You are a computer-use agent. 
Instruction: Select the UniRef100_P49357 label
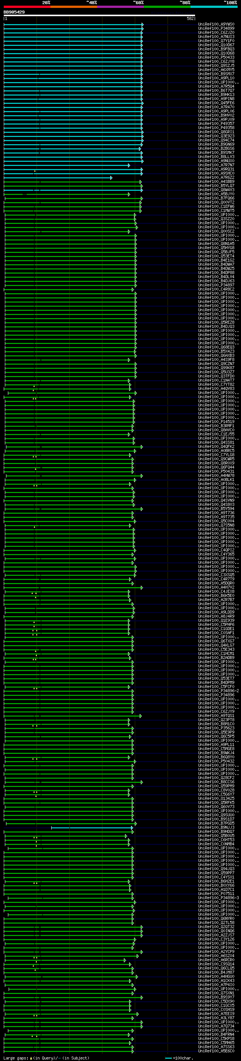216,123
